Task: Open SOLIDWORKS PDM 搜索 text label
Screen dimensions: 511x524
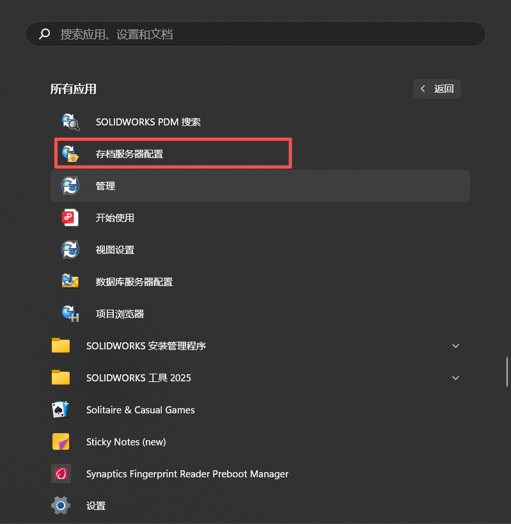Action: pyautogui.click(x=148, y=122)
